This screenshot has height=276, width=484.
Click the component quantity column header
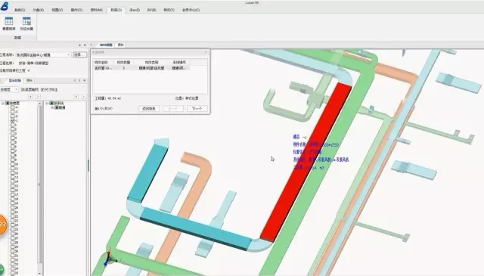(124, 62)
